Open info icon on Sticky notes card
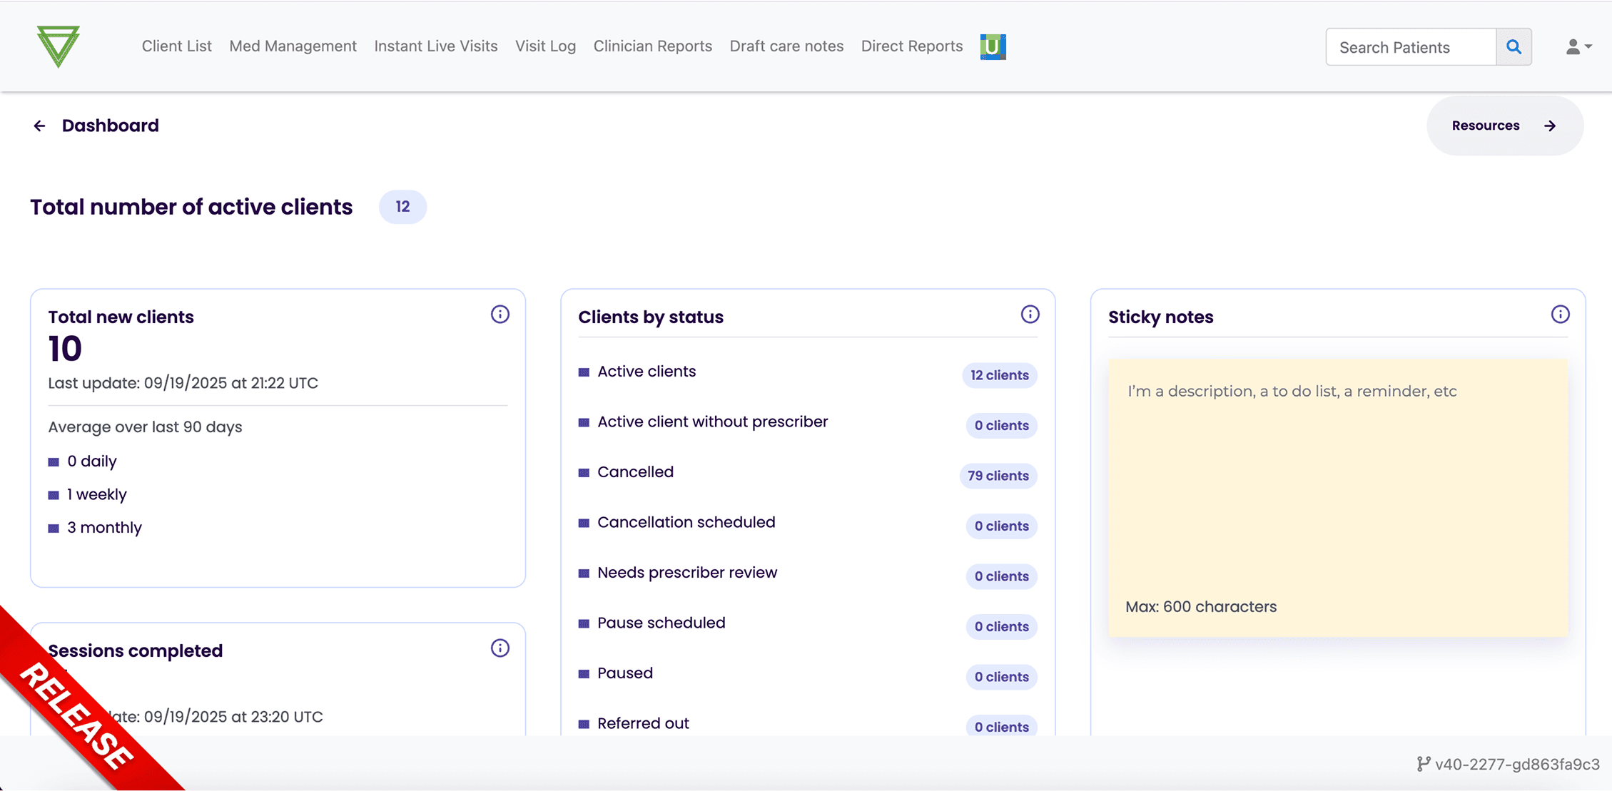Viewport: 1612px width, 791px height. (1560, 315)
